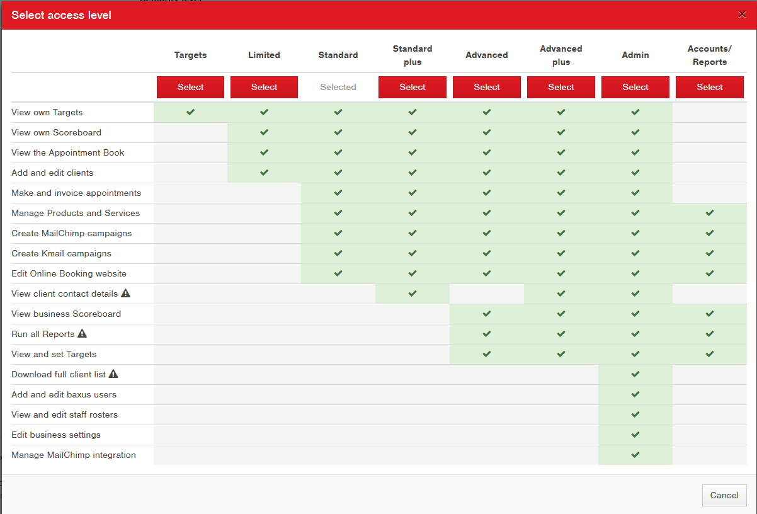
Task: Click Admin checkmark for Download full client list
Action: pyautogui.click(x=635, y=374)
